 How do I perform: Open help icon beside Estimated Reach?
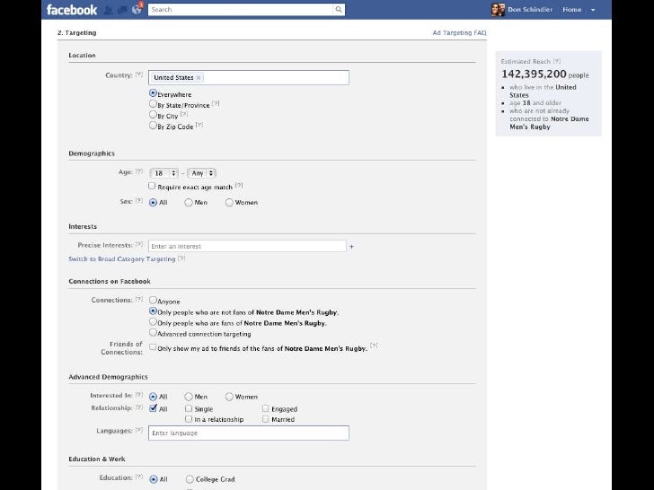pos(557,61)
